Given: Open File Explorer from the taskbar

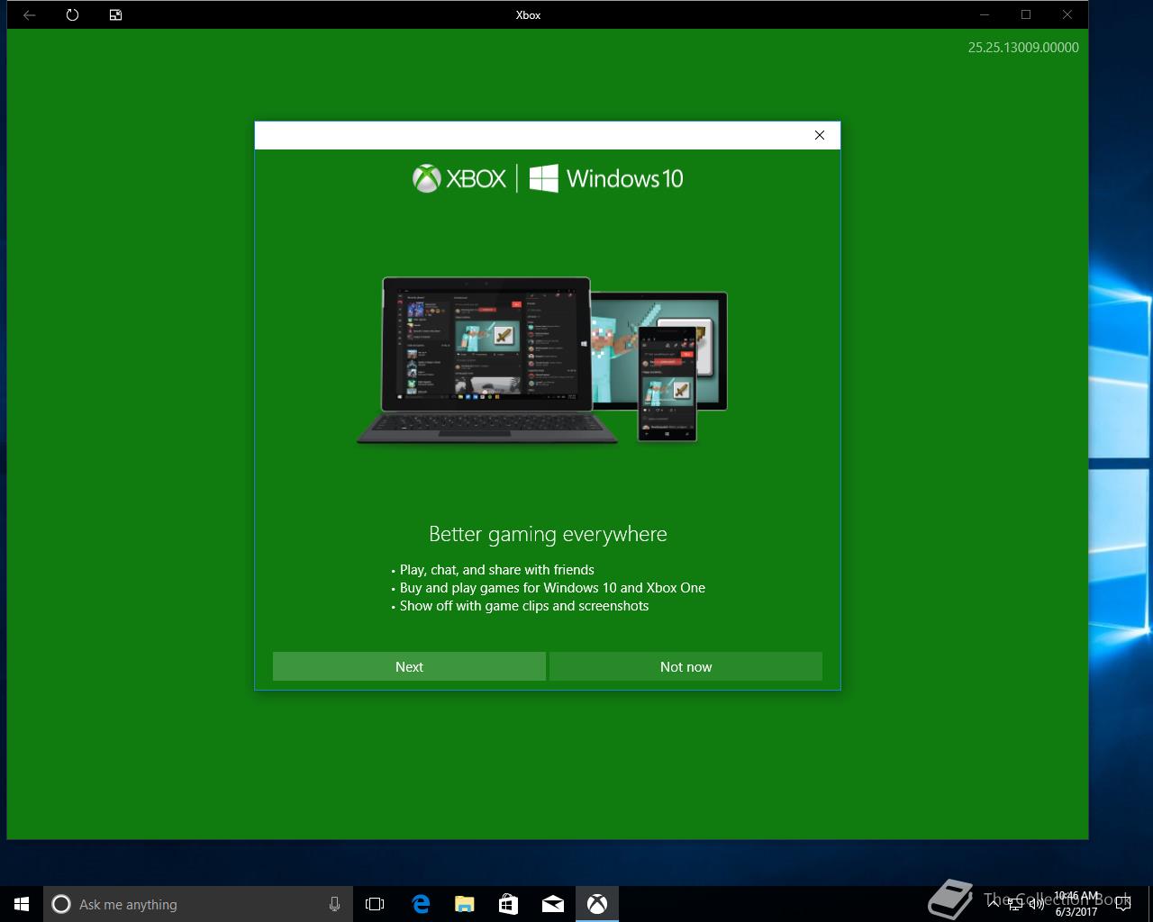Looking at the screenshot, I should point(465,904).
